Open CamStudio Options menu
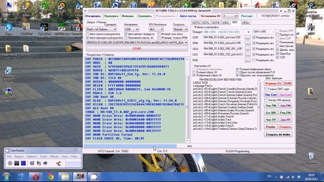The image size is (324, 182). (x=31, y=157)
